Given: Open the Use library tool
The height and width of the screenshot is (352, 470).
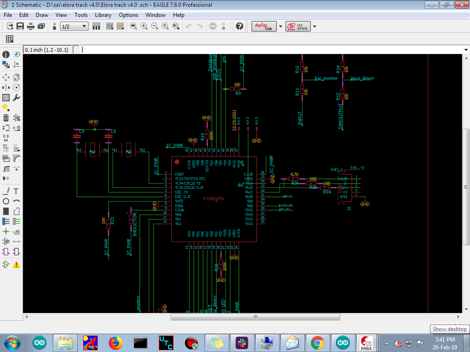Looking at the screenshot, I should pos(96,26).
